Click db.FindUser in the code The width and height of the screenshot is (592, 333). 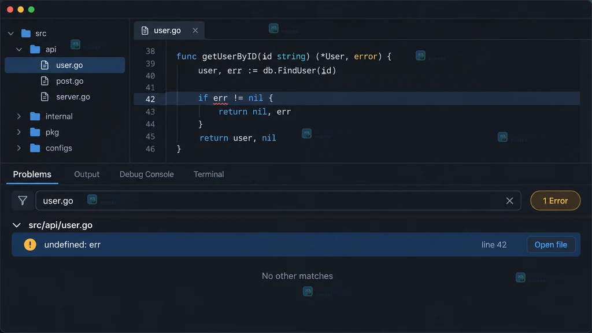click(290, 71)
